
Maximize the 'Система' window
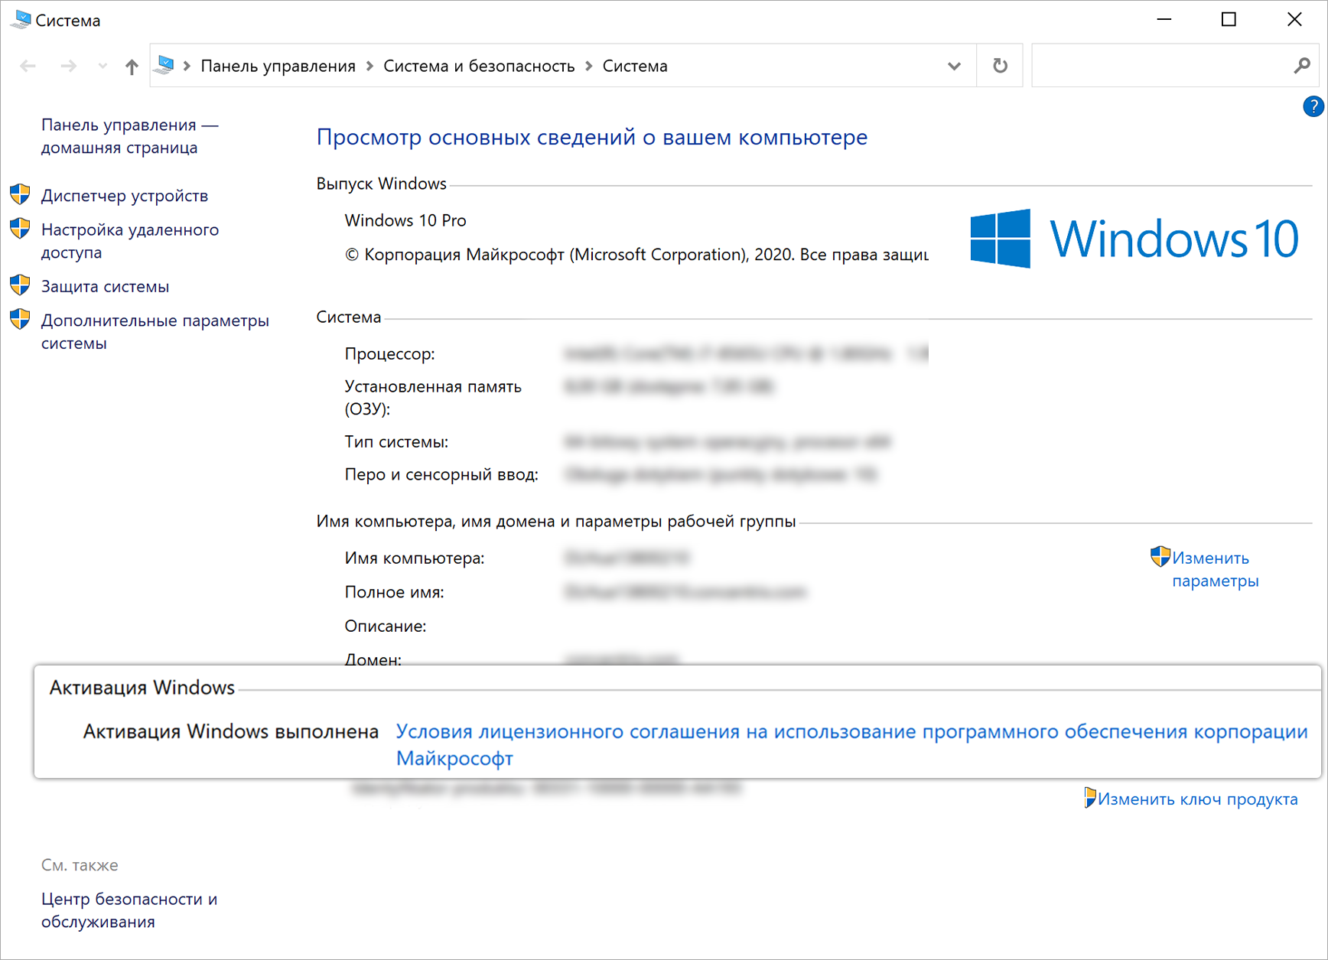point(1229,20)
